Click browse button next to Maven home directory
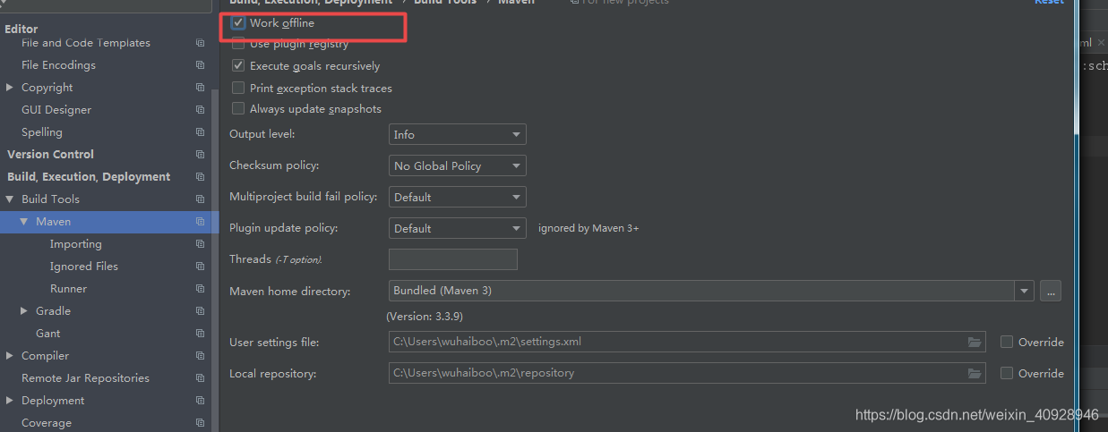 [x=1051, y=291]
